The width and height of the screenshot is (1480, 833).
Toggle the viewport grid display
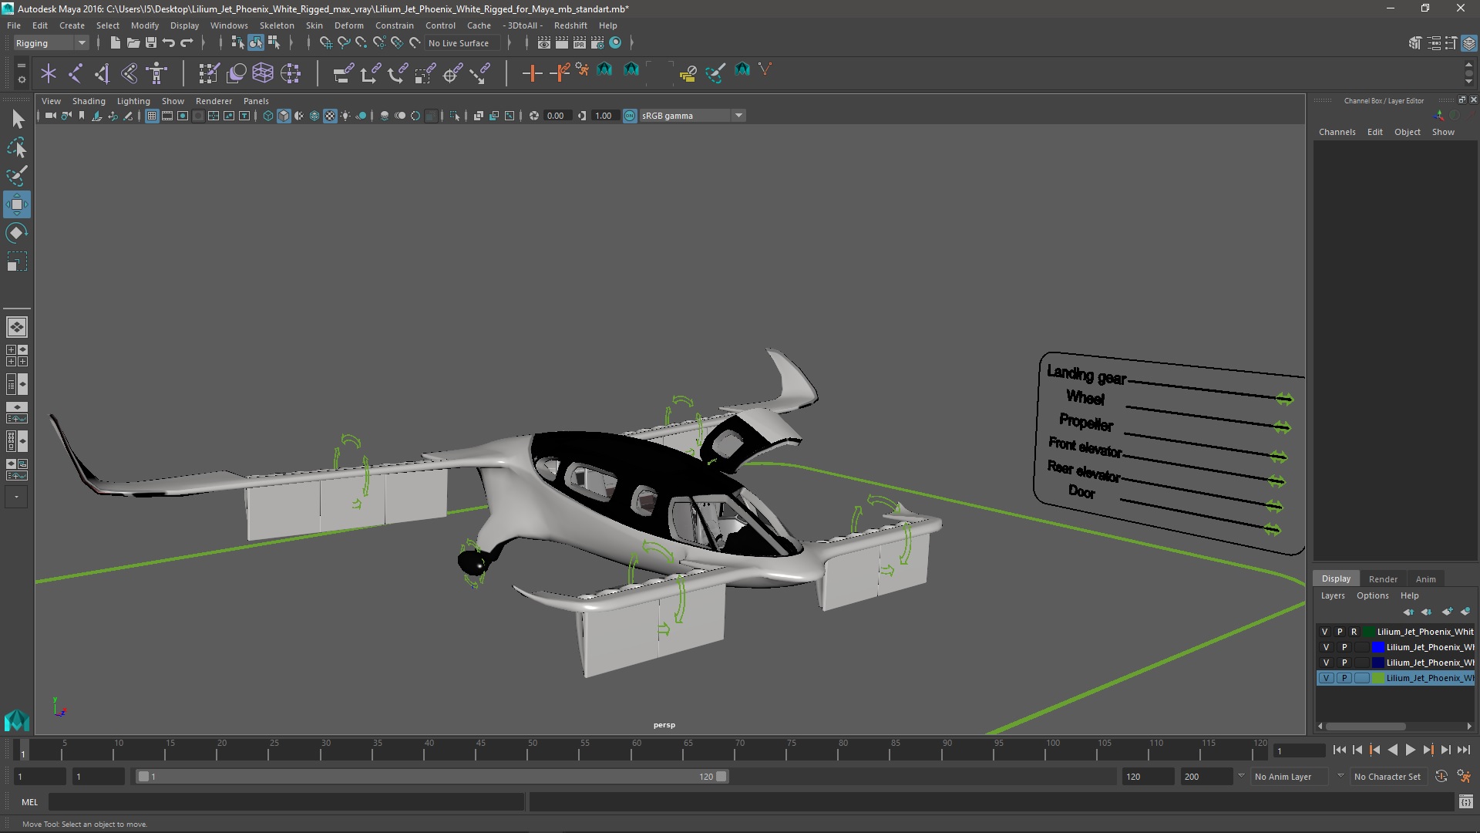152,116
